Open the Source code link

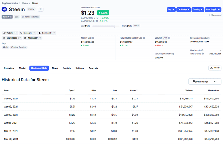coord(12,38)
